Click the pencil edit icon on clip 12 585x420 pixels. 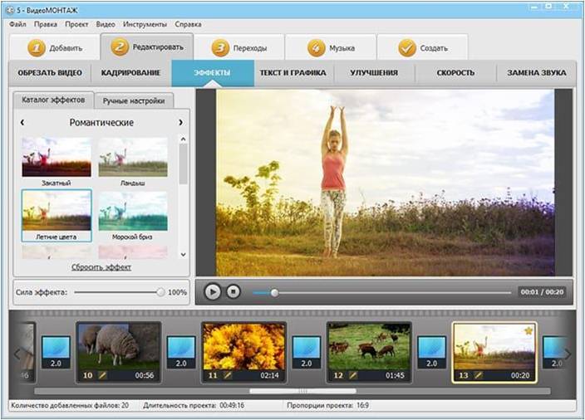(351, 375)
